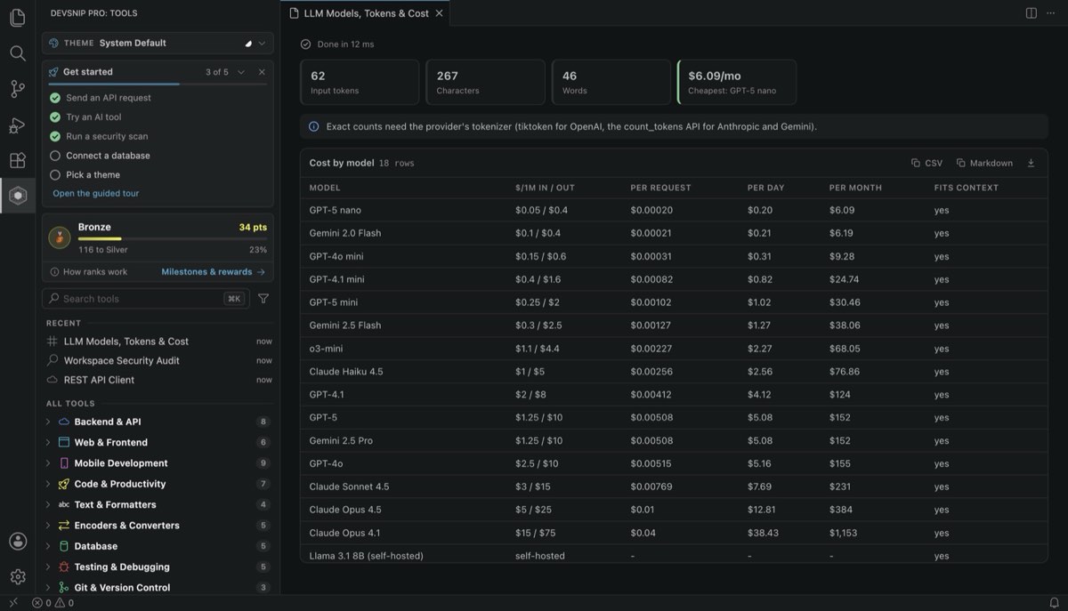Collapse the Get started panel chevron
The width and height of the screenshot is (1068, 611).
coord(241,72)
